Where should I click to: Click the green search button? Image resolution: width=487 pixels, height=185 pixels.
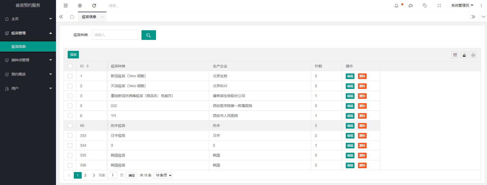pyautogui.click(x=149, y=35)
